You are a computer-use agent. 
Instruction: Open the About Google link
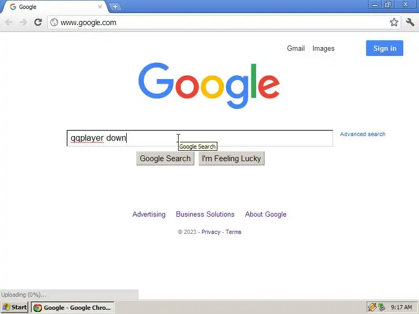coord(266,215)
